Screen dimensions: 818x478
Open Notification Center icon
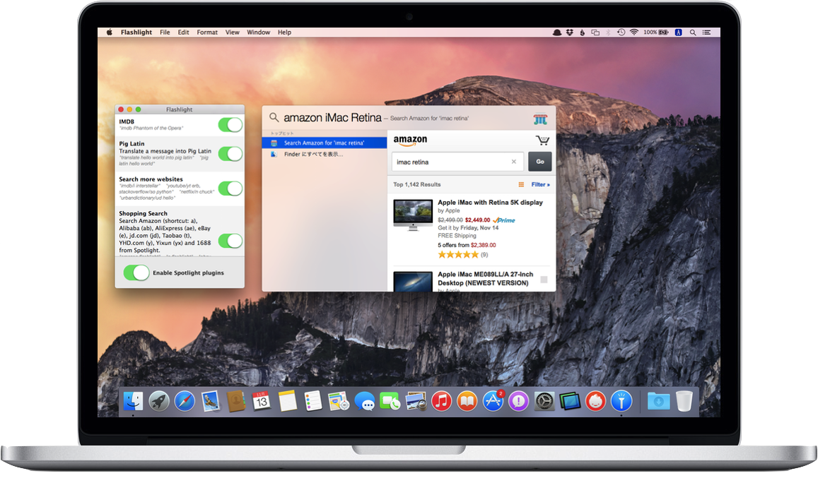(x=707, y=32)
